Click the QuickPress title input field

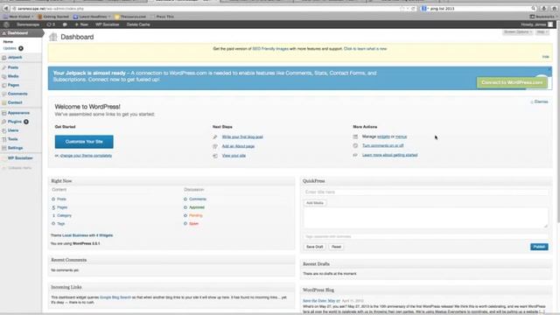pyautogui.click(x=426, y=192)
